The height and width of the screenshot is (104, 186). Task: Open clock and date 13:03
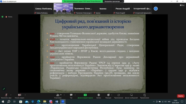coord(175,101)
